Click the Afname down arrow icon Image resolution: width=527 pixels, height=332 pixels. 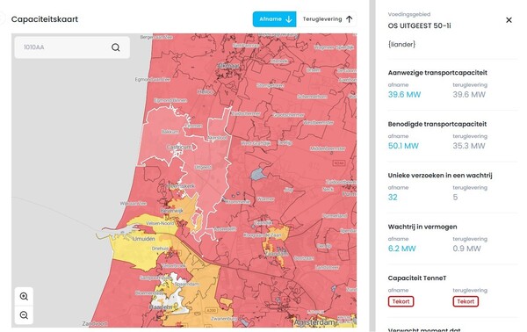[x=288, y=19]
